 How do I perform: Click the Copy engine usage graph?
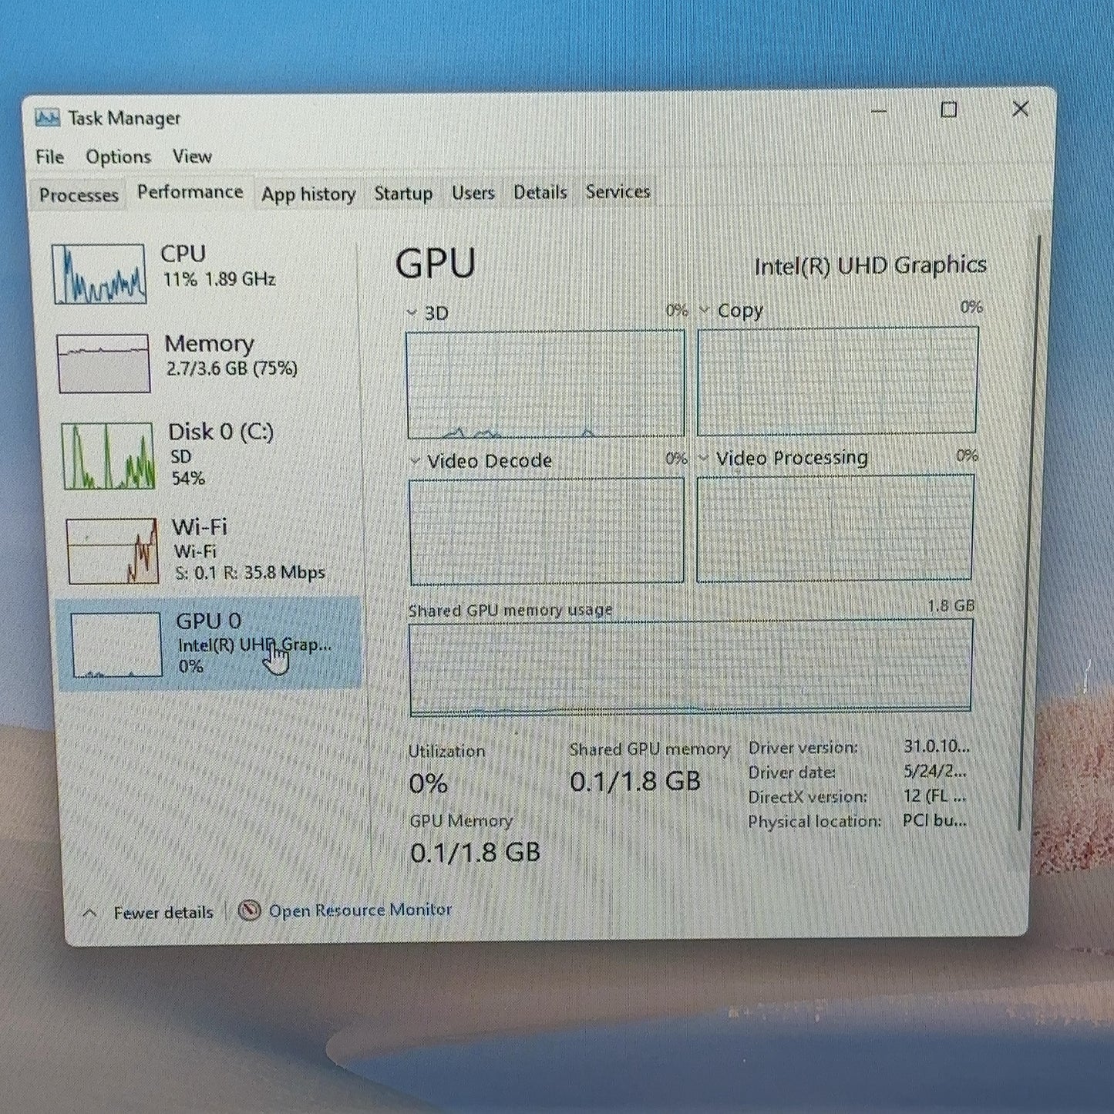(837, 381)
